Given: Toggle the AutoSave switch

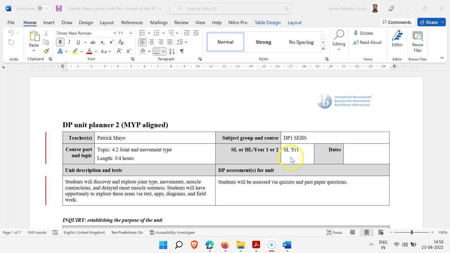Looking at the screenshot, I should tap(44, 8).
